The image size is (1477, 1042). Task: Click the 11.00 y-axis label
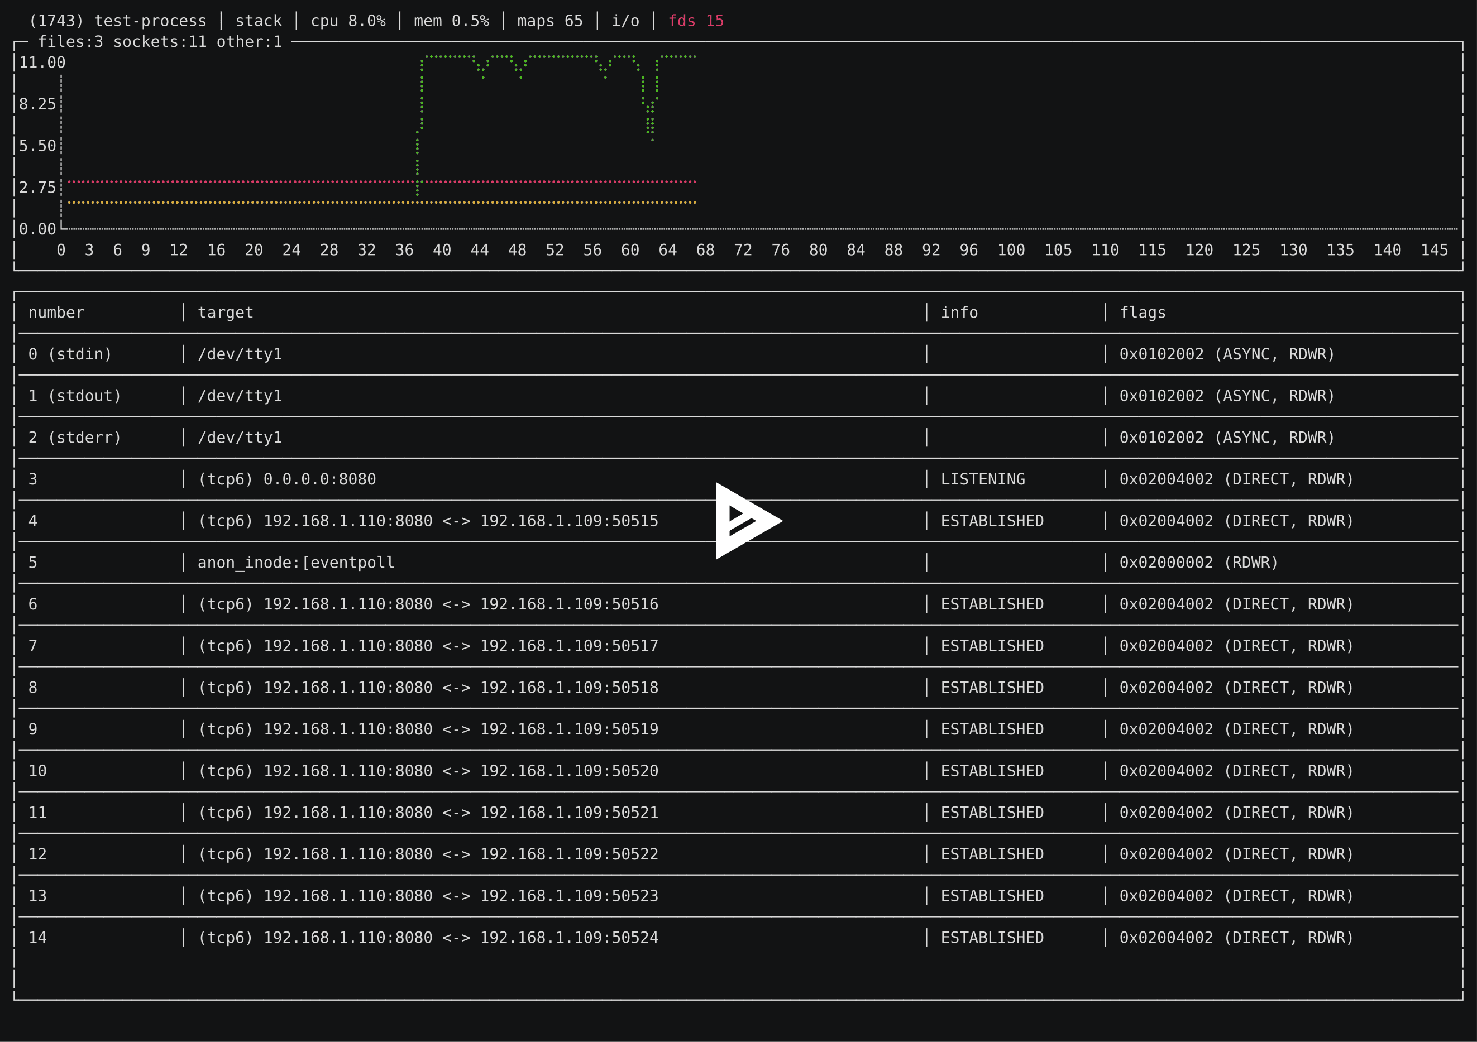pos(42,63)
